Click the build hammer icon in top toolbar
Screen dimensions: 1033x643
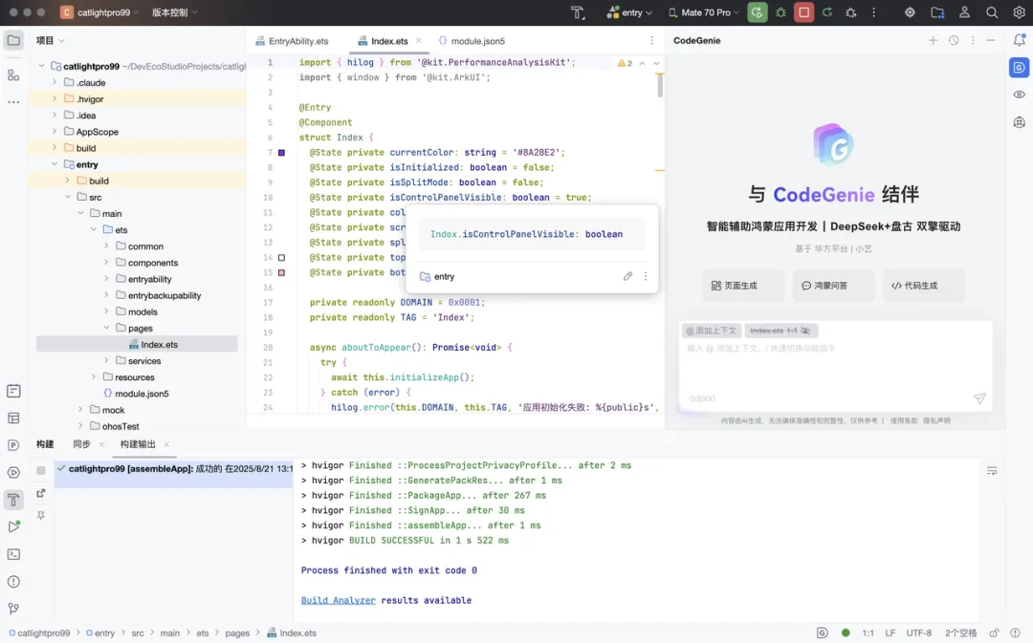point(578,12)
